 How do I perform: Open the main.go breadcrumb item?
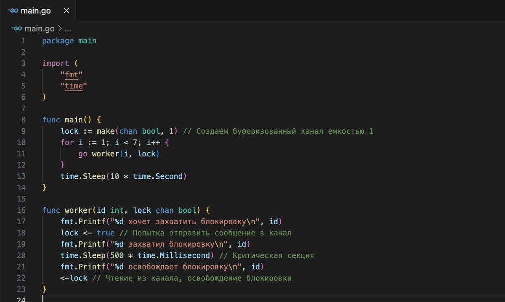[40, 29]
